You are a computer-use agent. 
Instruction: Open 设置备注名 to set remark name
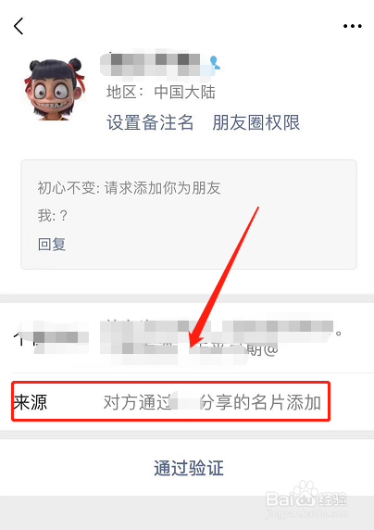[150, 122]
